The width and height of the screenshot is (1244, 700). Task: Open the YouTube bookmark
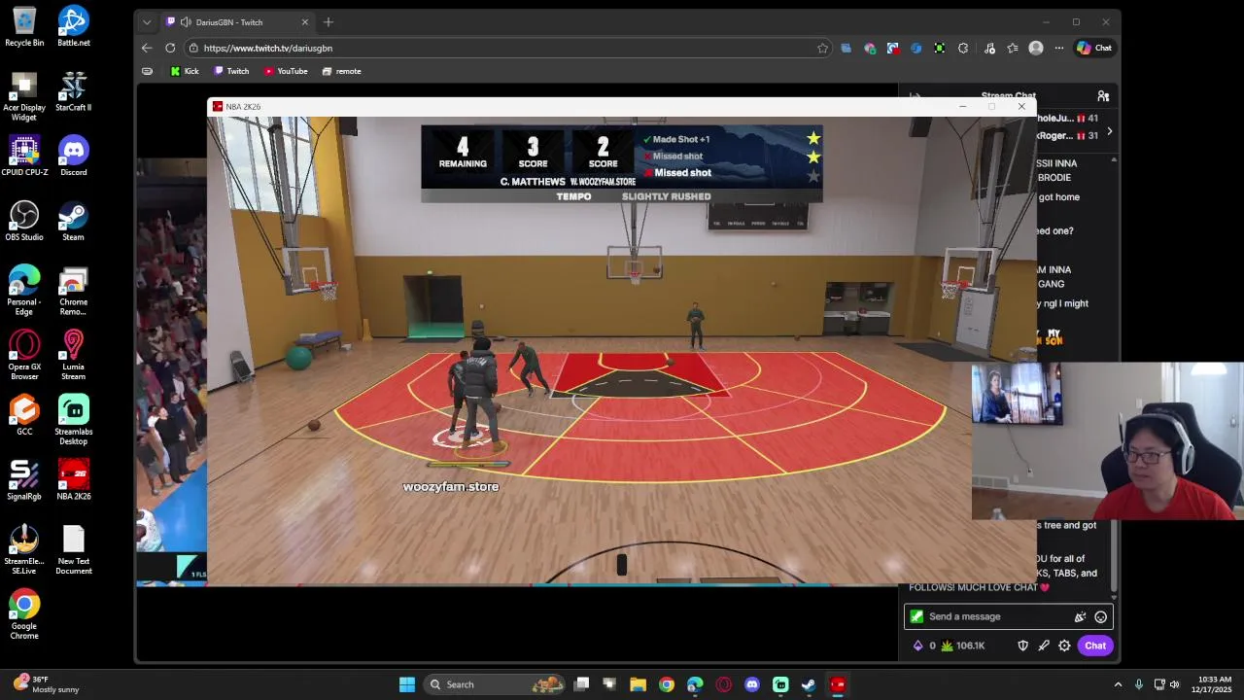tap(286, 71)
